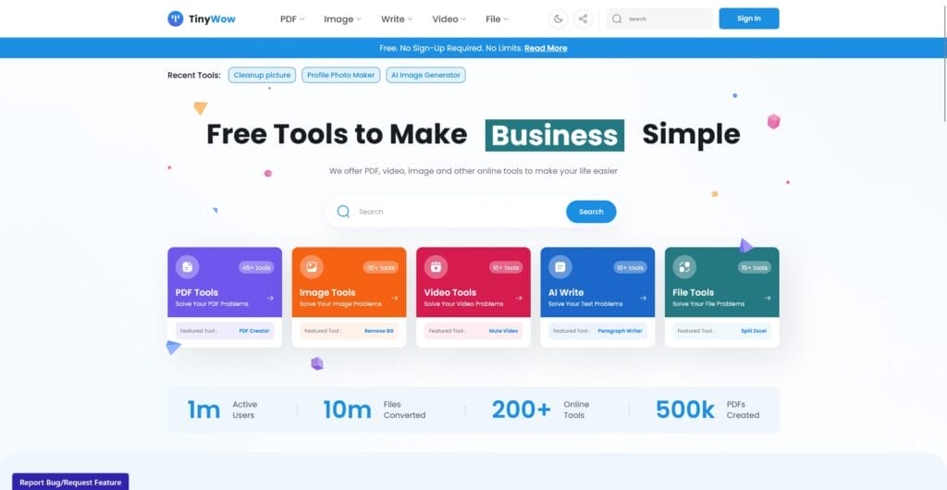Image resolution: width=947 pixels, height=490 pixels.
Task: Open featured tool PDF Creator
Action: (x=254, y=331)
